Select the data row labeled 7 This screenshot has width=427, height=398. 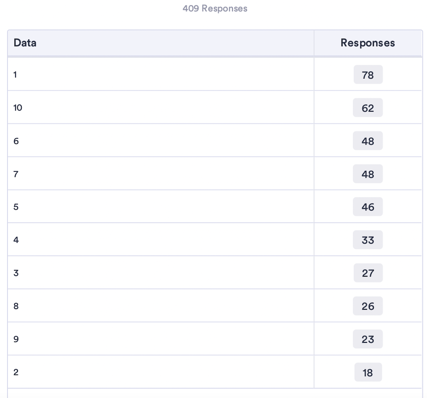coord(215,174)
